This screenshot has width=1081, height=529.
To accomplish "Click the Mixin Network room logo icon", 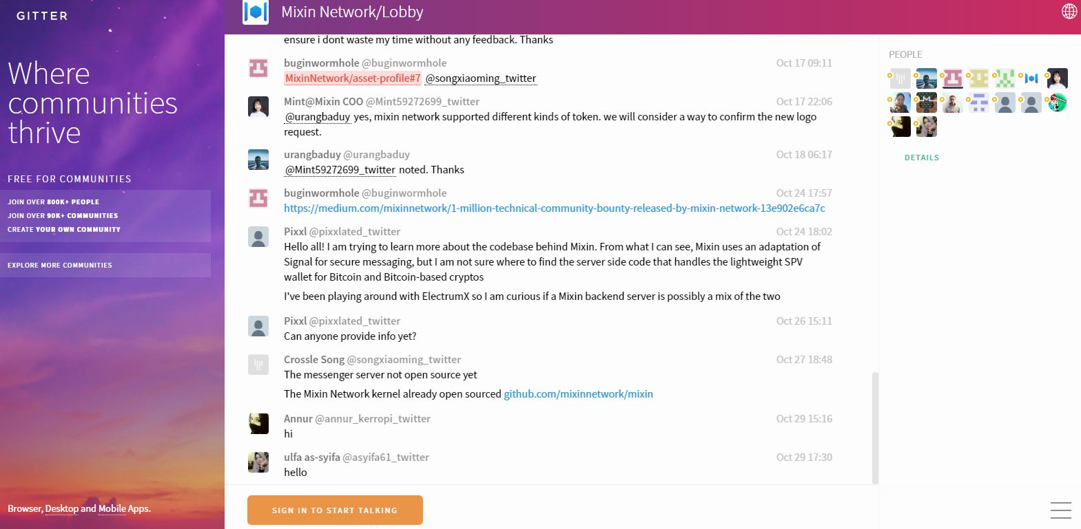I will point(256,12).
